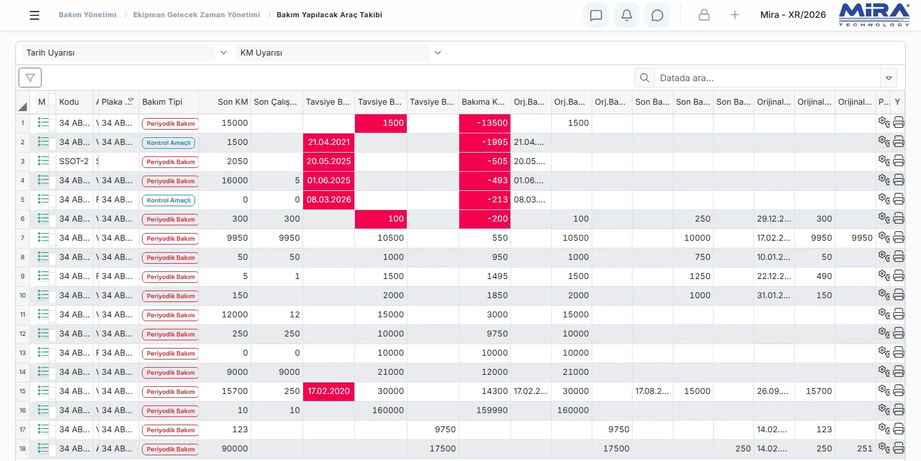This screenshot has width=921, height=461.
Task: Go to Bakım Yönetimi breadcrumb
Action: tap(88, 15)
